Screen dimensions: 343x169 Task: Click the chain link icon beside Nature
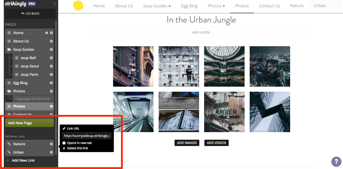coord(9,144)
